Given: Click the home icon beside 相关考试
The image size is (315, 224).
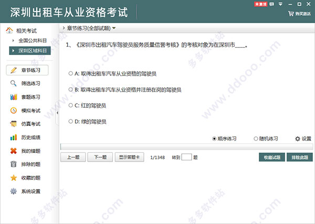Looking at the screenshot, I should [x=9, y=30].
